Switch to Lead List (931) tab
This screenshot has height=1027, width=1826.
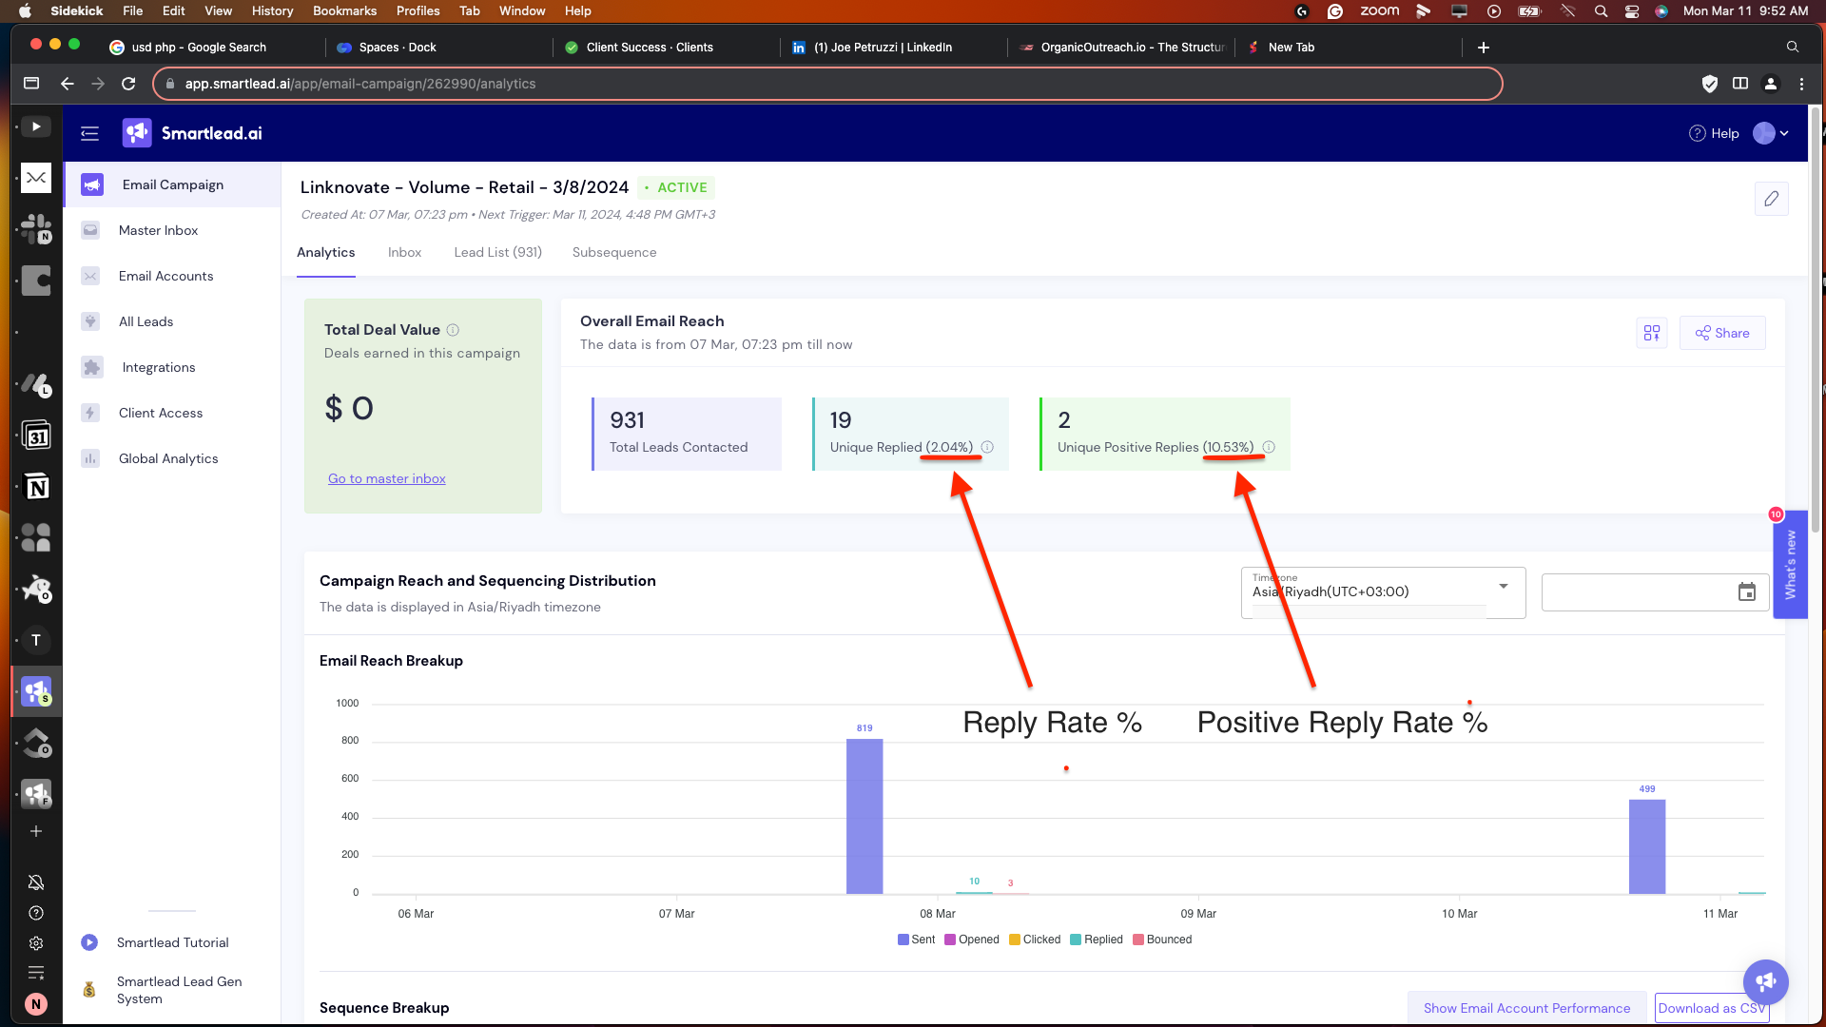coord(497,252)
